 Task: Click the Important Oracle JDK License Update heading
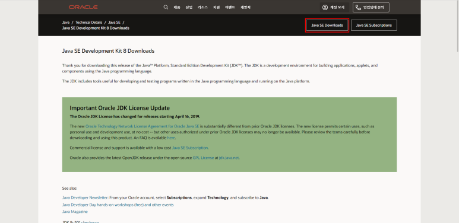(x=119, y=108)
